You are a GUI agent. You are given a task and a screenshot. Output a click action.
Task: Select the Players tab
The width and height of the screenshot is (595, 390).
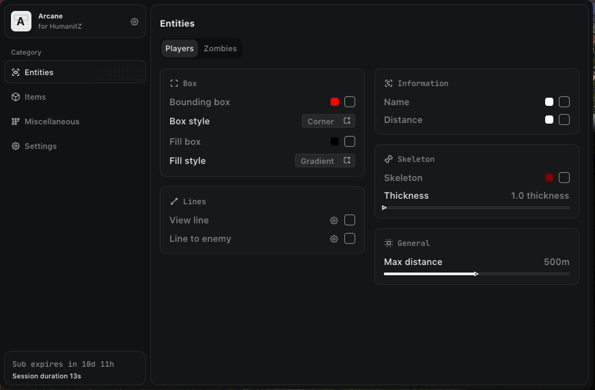click(x=180, y=48)
